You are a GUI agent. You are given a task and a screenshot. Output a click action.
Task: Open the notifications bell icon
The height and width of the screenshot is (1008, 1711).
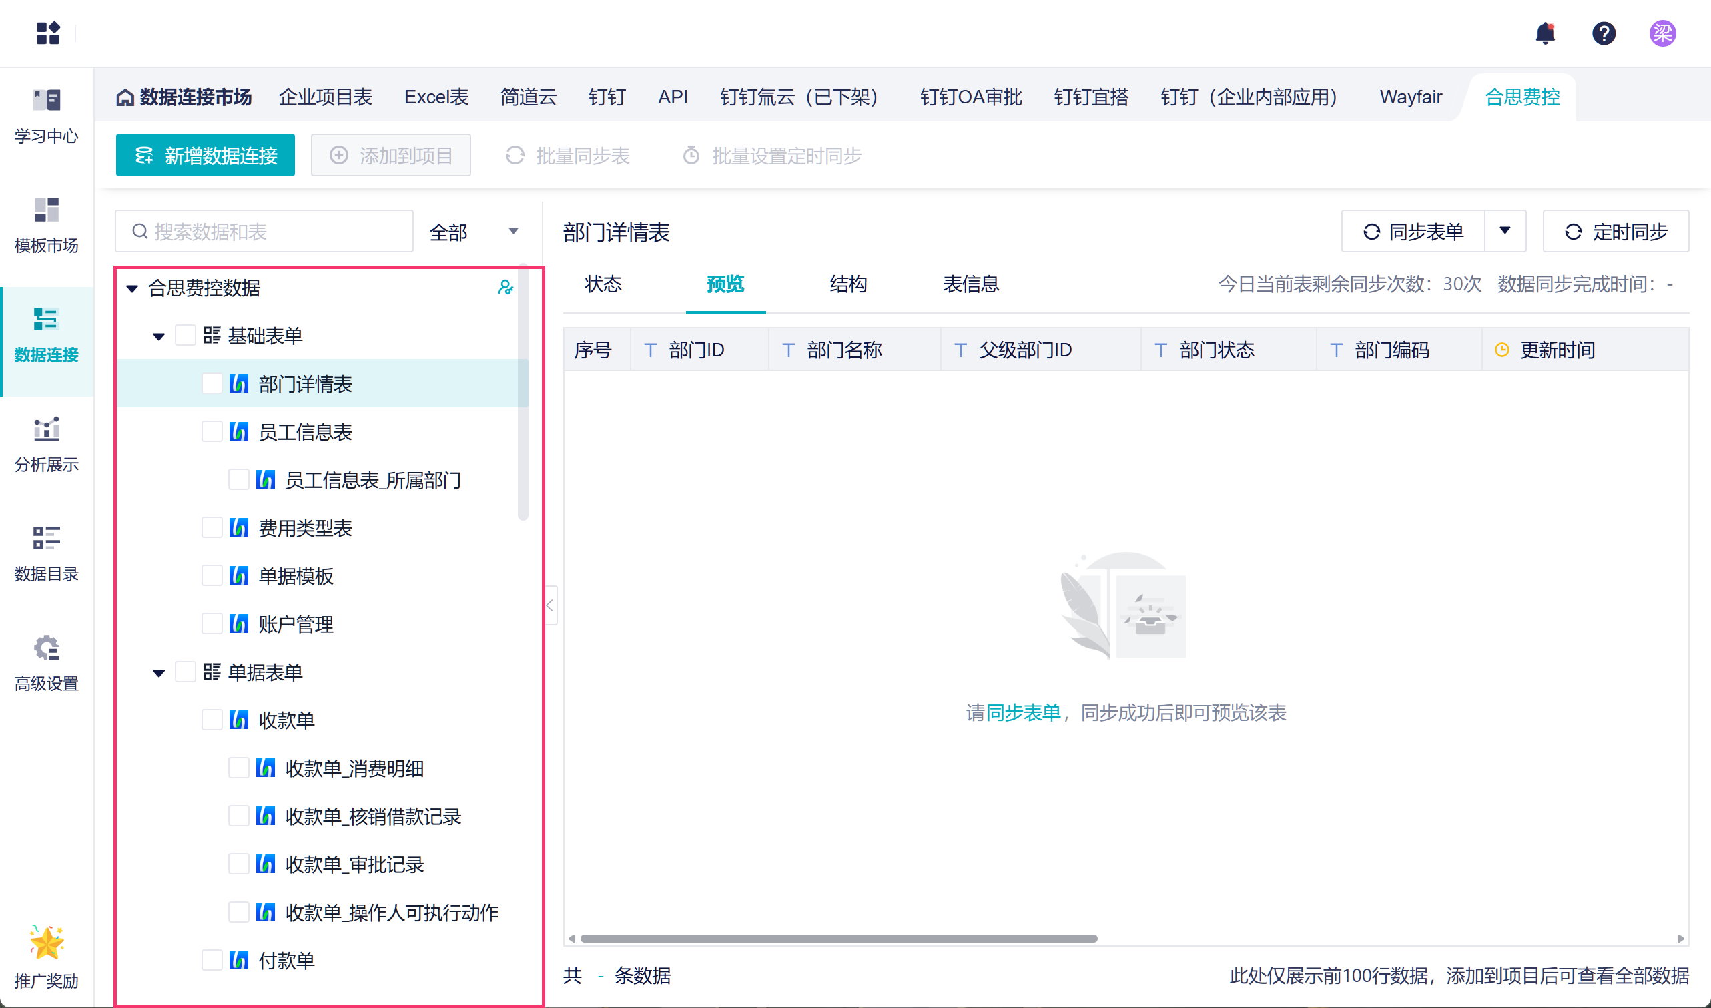tap(1545, 33)
